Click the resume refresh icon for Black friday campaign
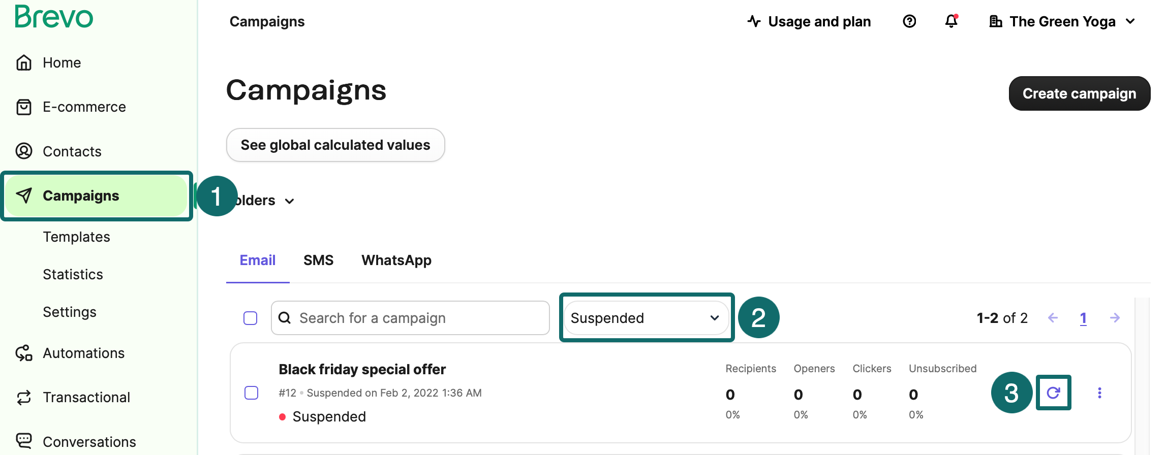1166x455 pixels. 1053,393
